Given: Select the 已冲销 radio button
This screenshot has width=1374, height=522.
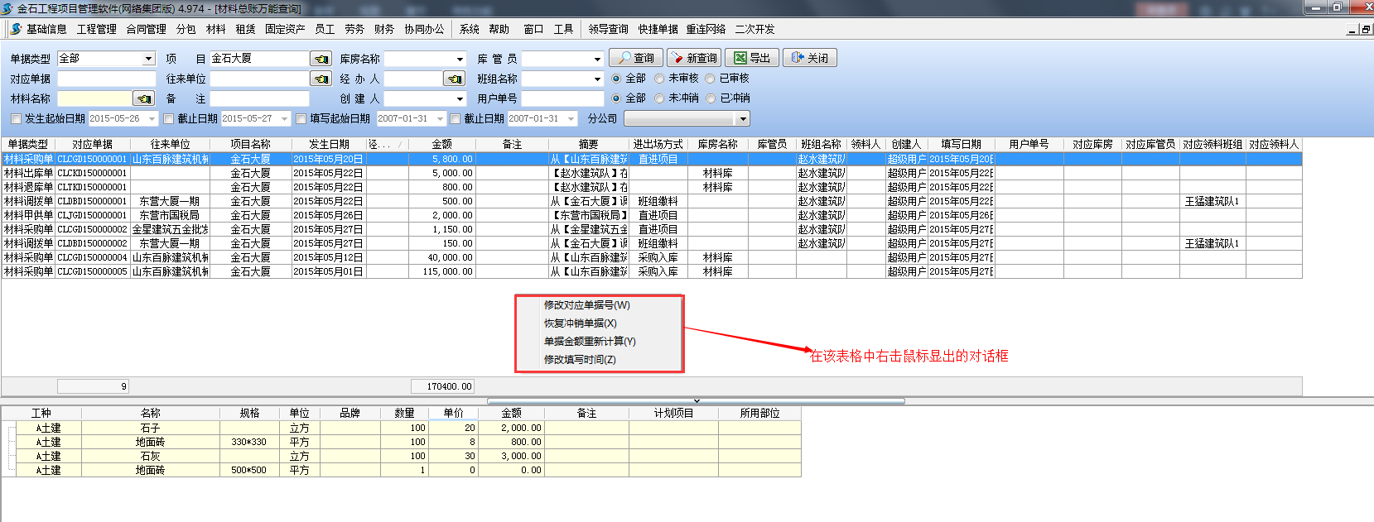Looking at the screenshot, I should coord(711,98).
